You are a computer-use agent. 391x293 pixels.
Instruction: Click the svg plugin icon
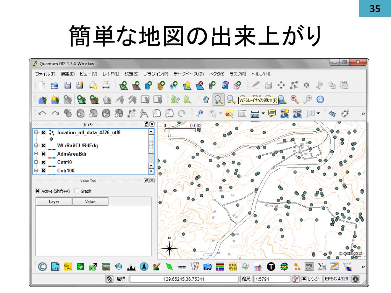(x=309, y=267)
